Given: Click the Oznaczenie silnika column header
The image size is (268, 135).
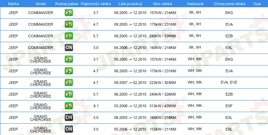Looking at the screenshot, I should (229, 4).
